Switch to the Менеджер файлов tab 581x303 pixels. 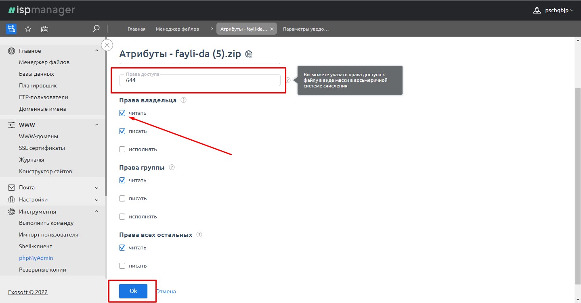click(x=177, y=29)
